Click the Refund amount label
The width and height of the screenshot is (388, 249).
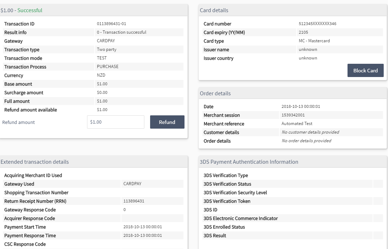coord(19,122)
